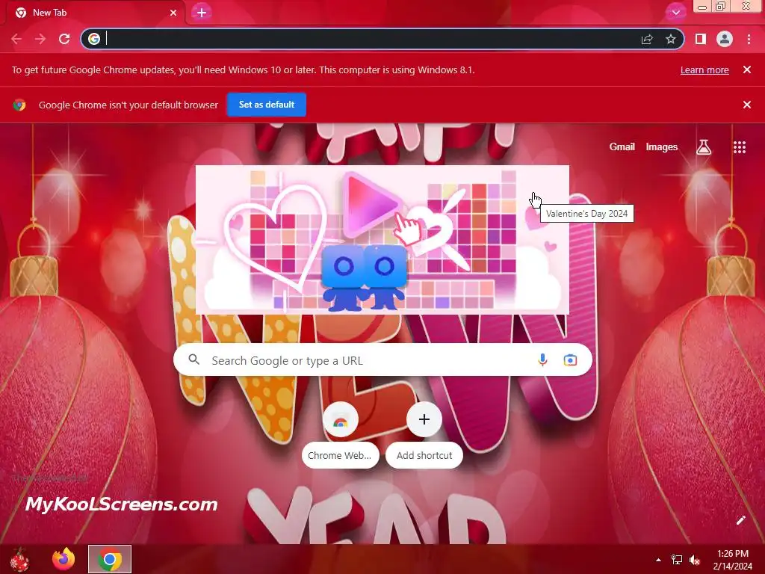Open the Start ornament button in taskbar
The height and width of the screenshot is (574, 765).
[x=19, y=559]
